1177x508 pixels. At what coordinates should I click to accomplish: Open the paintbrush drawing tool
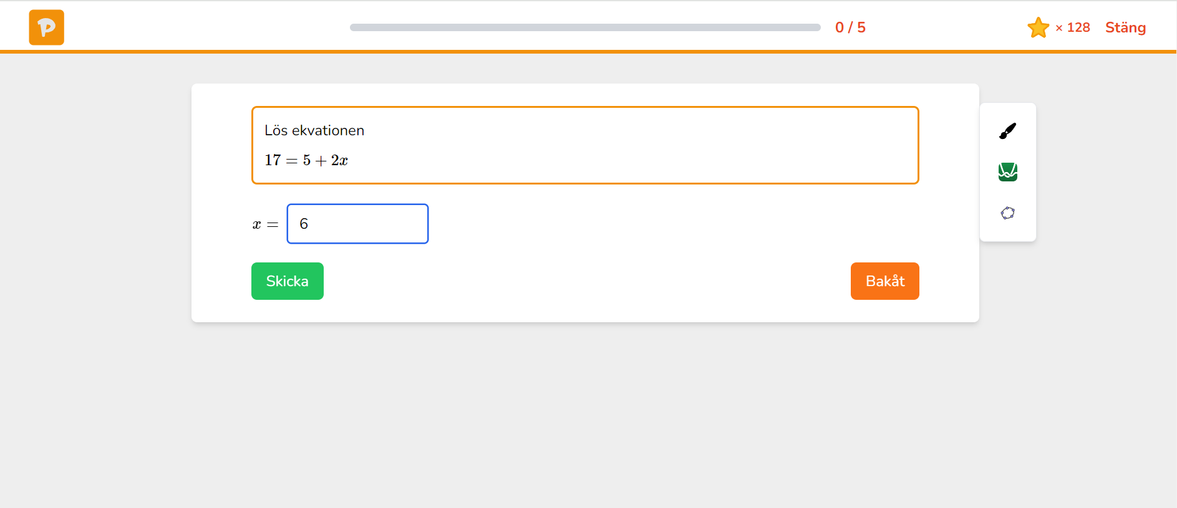[x=1007, y=131]
